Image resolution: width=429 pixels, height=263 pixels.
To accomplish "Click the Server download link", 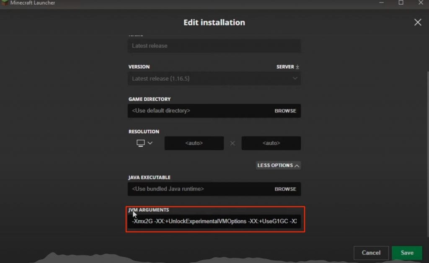I will (288, 66).
